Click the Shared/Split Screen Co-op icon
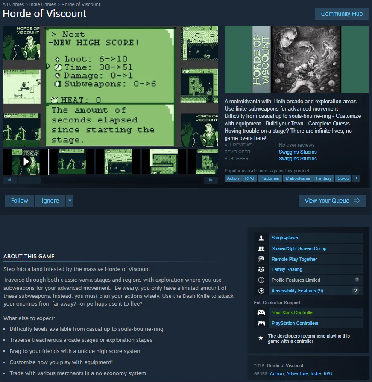The width and height of the screenshot is (372, 382). click(261, 248)
